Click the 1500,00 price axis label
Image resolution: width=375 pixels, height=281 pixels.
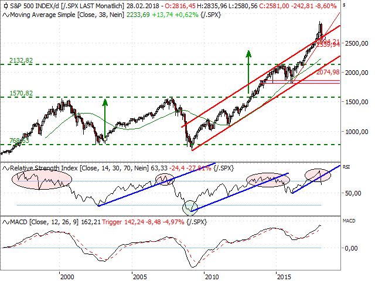pyautogui.click(x=356, y=102)
